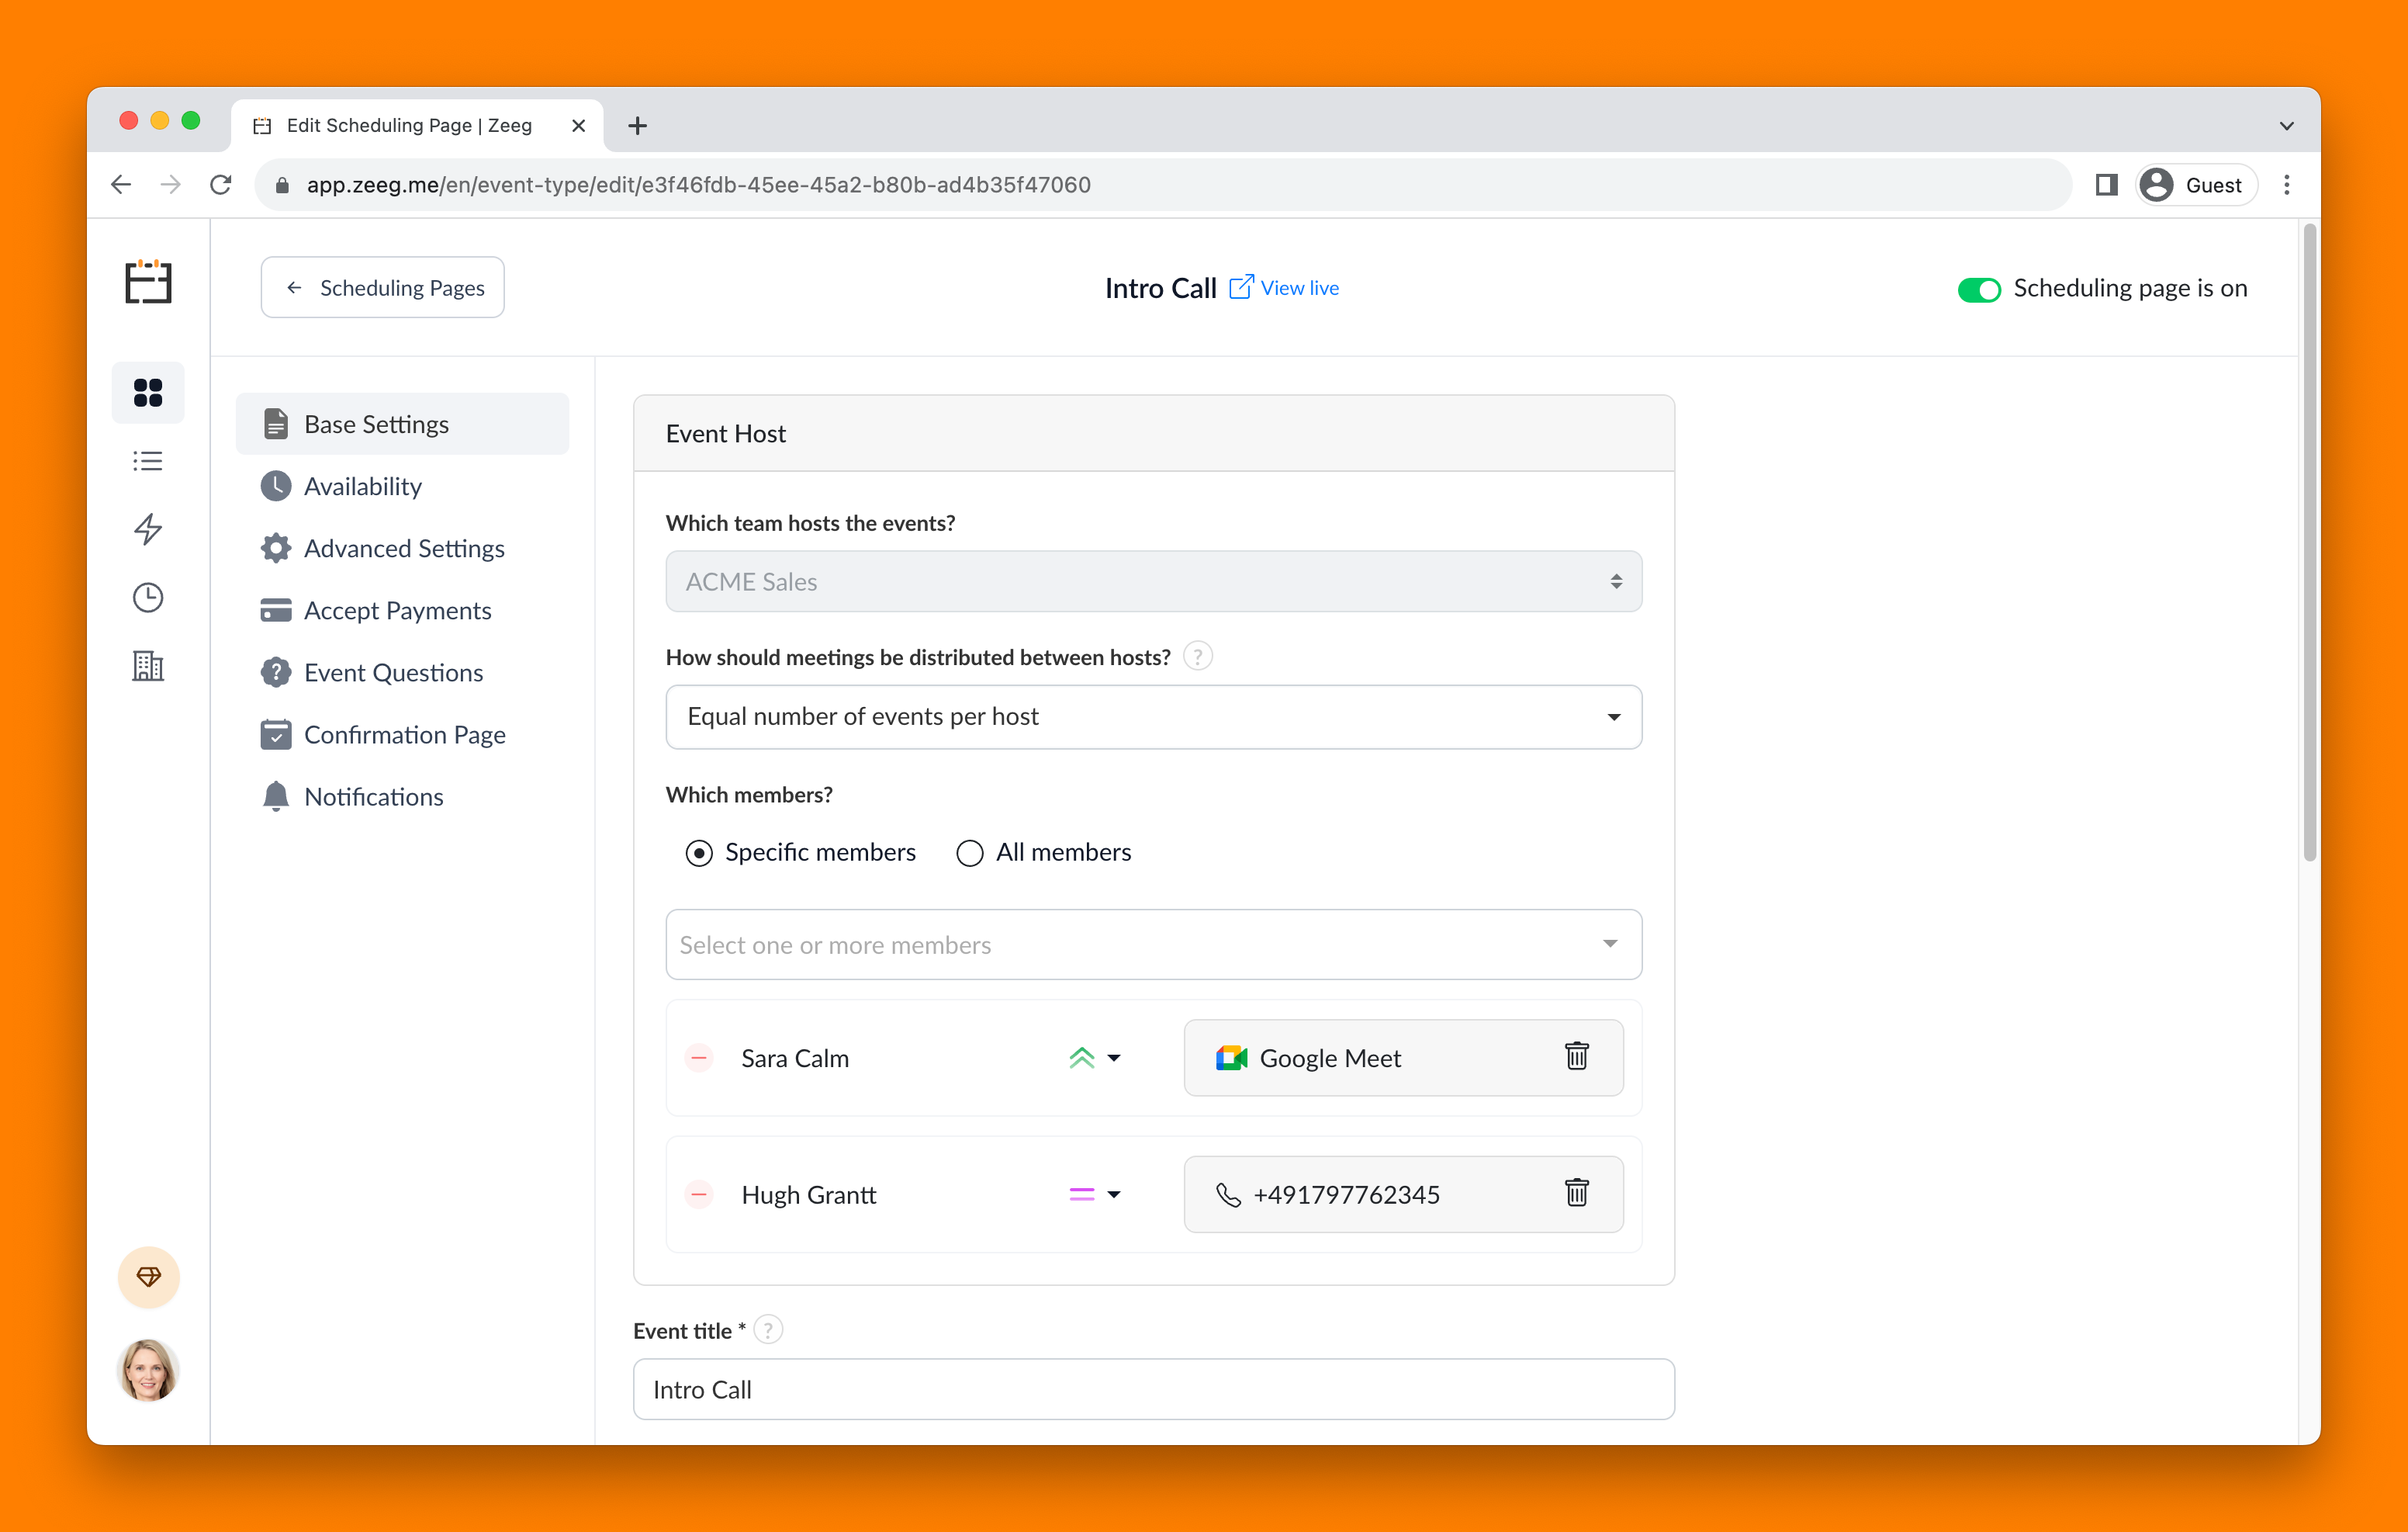Viewport: 2408px width, 1532px height.
Task: Remove Hugh Grantt using red minus icon
Action: tap(699, 1194)
